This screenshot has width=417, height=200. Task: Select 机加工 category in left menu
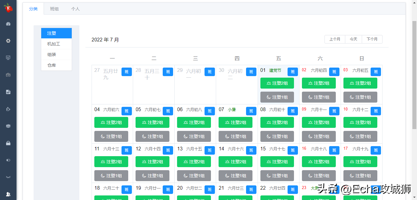click(x=56, y=44)
